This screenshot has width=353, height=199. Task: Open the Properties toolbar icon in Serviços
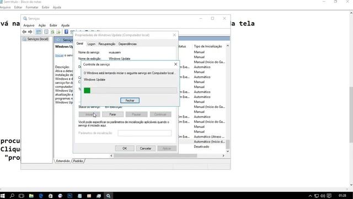(46, 32)
